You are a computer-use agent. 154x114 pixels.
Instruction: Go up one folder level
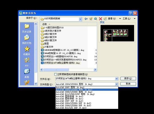pos(91,19)
